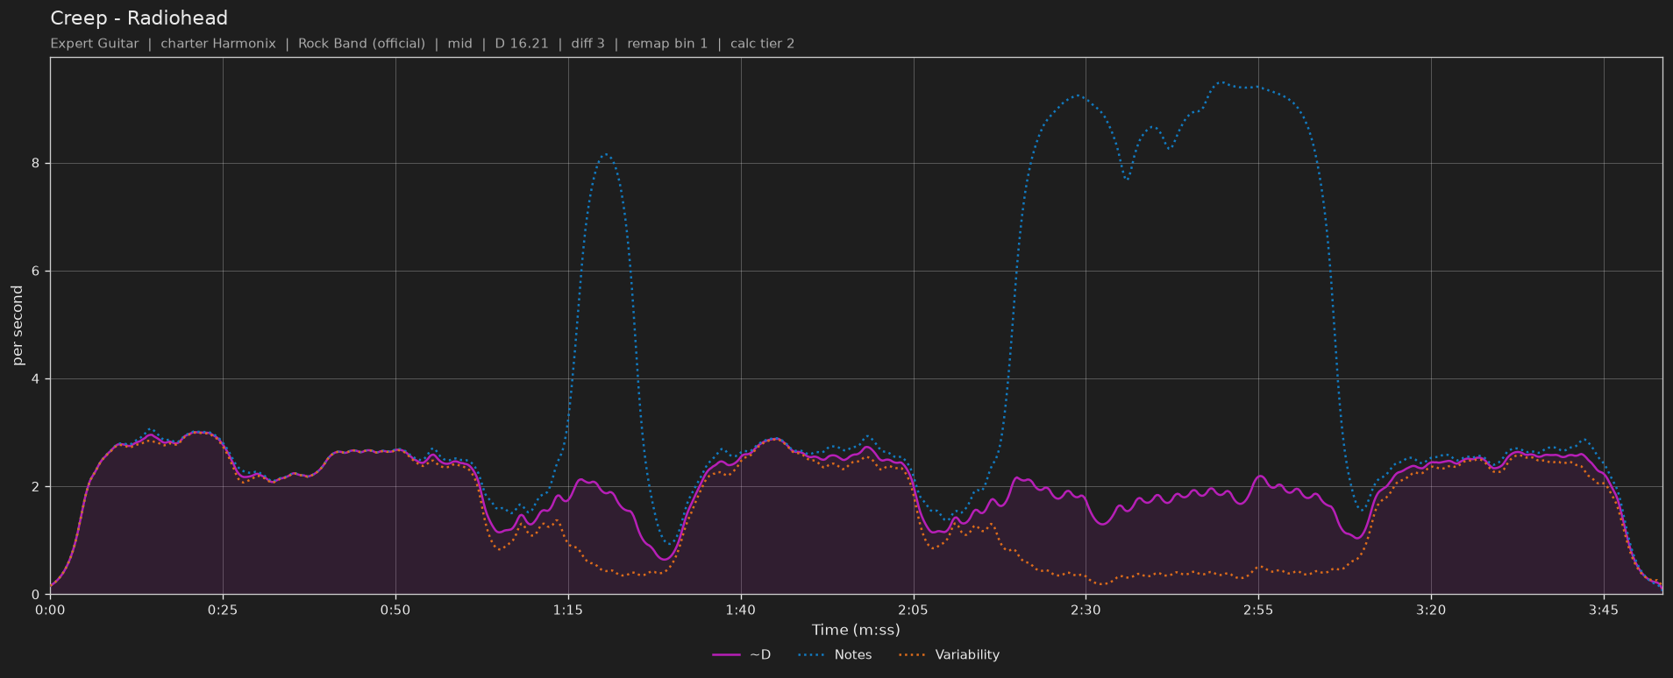Click the '~D' legend entry

pyautogui.click(x=742, y=654)
